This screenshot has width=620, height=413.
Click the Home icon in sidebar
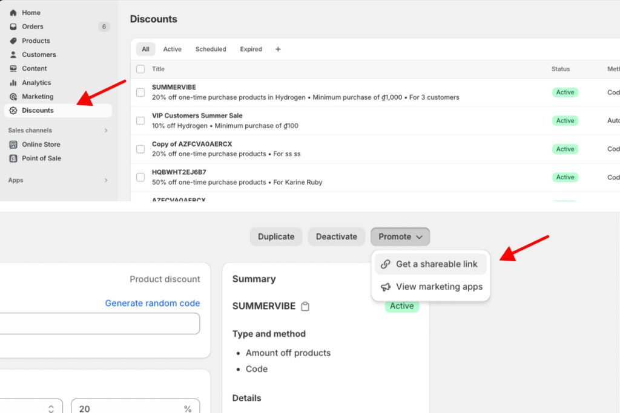13,13
